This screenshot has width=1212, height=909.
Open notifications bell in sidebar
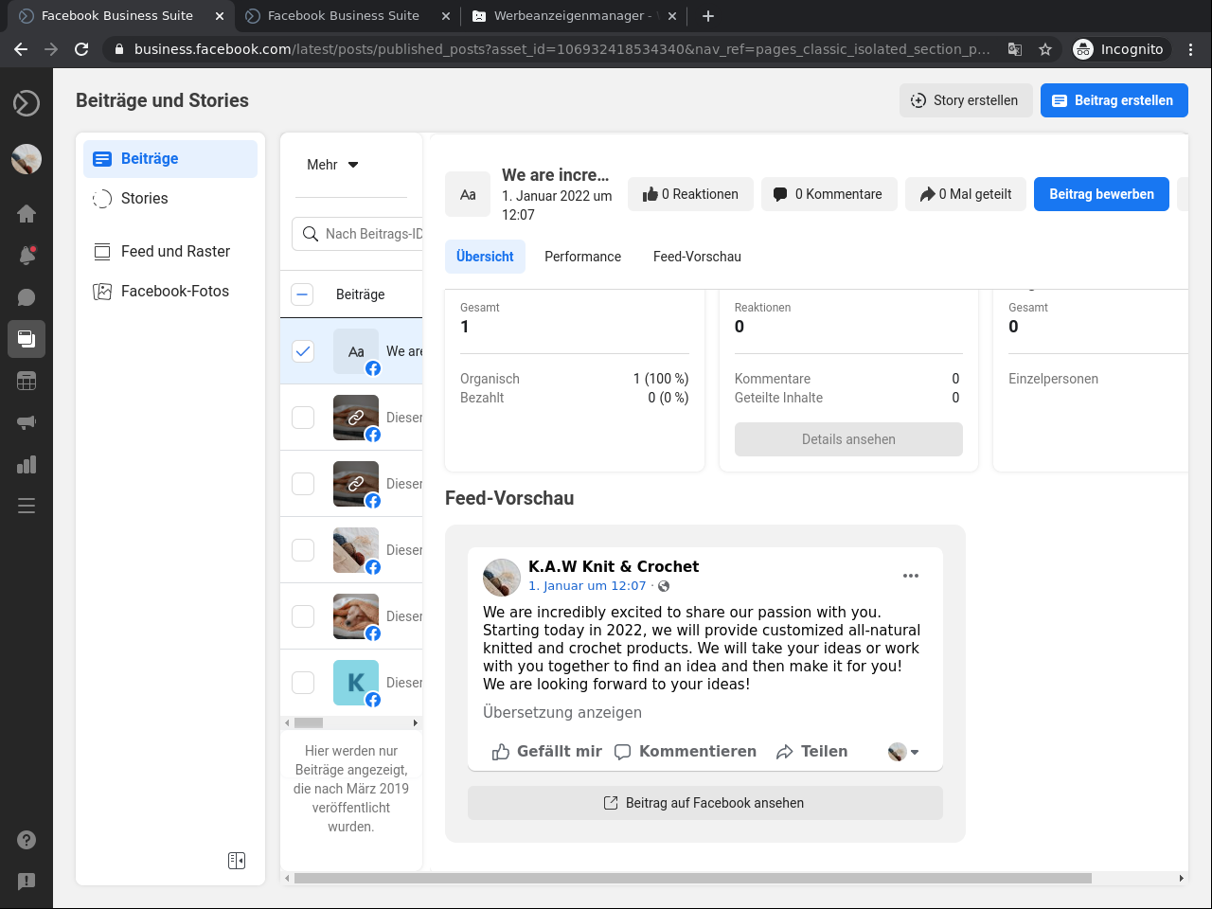pos(27,255)
